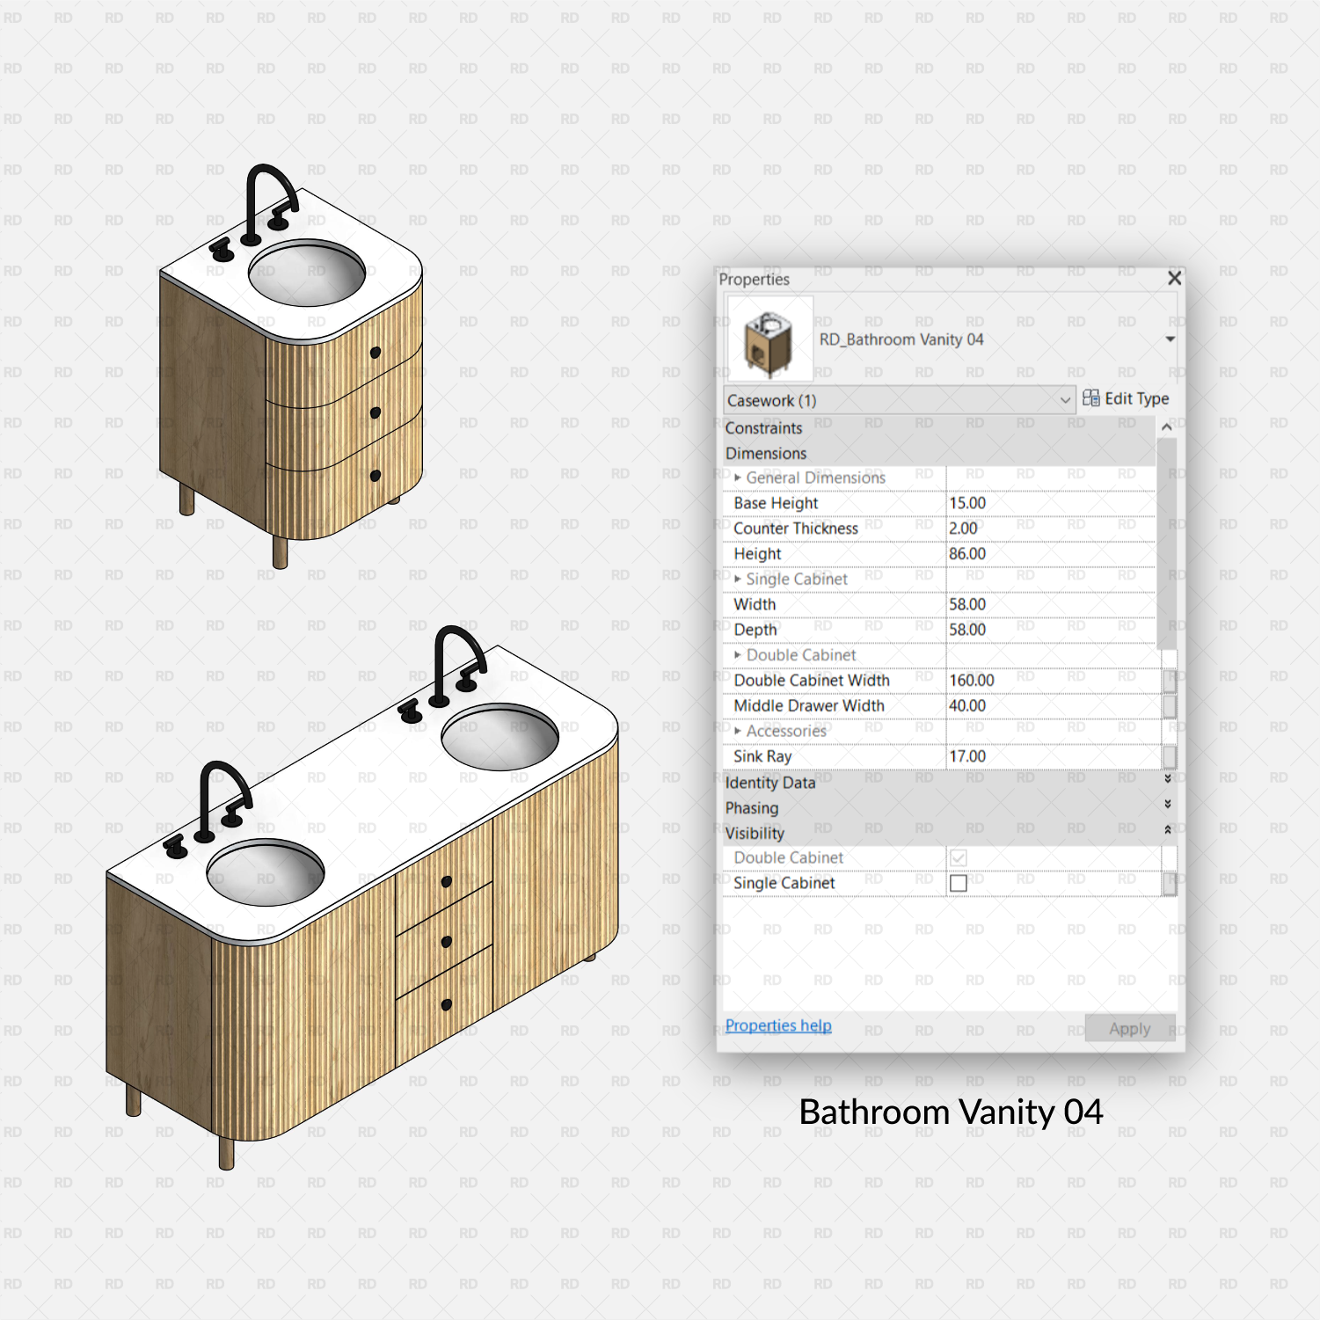Click the Dimensions section header
The image size is (1320, 1320).
click(766, 453)
